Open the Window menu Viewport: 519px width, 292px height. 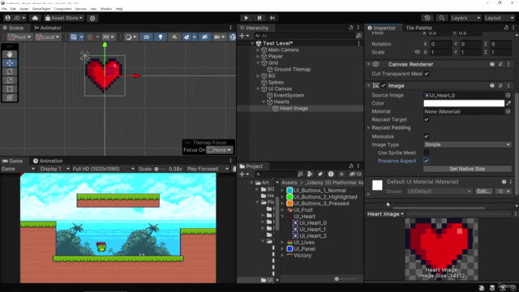coord(106,9)
